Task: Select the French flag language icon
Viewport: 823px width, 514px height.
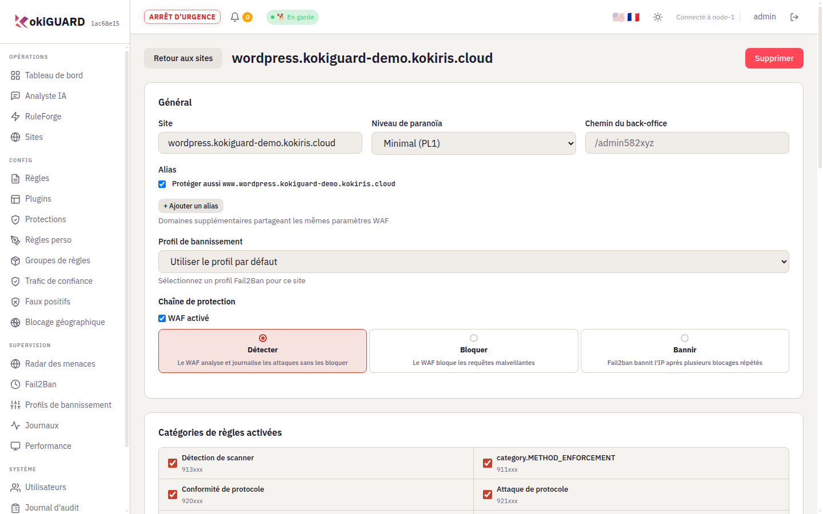Action: [x=633, y=17]
